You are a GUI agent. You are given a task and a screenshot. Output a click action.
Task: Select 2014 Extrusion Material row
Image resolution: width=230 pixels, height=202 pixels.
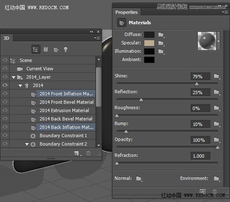coord(53,110)
